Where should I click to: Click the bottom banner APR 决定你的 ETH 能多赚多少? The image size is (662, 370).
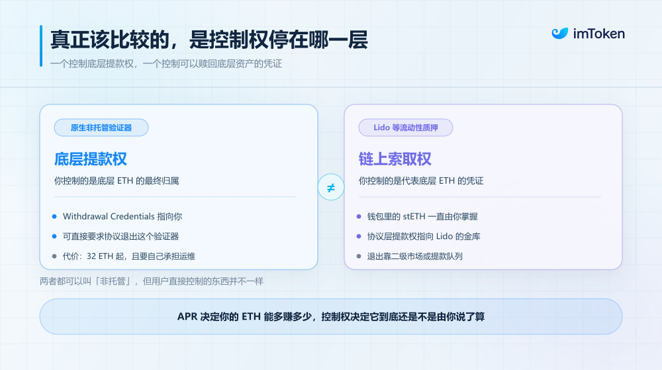(x=330, y=316)
